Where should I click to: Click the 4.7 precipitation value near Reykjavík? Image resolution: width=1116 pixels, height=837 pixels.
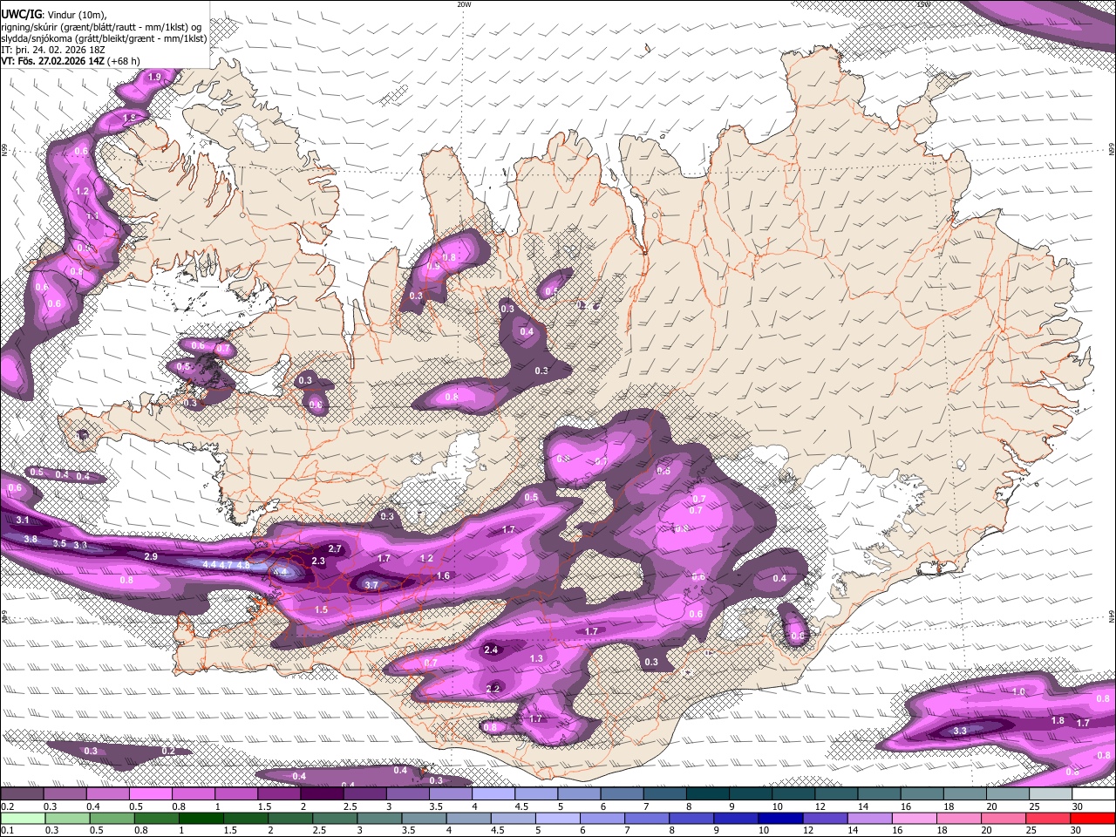click(x=226, y=565)
